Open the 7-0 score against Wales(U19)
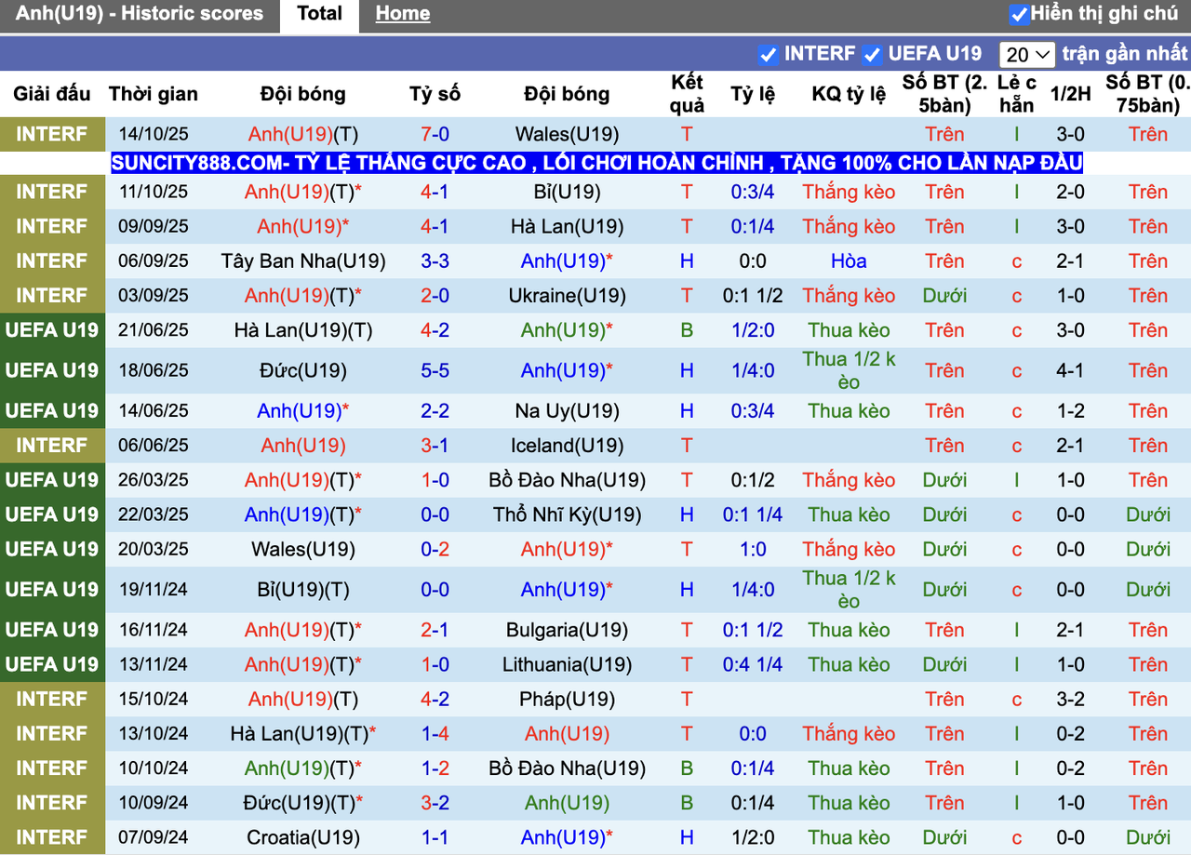 (x=435, y=134)
